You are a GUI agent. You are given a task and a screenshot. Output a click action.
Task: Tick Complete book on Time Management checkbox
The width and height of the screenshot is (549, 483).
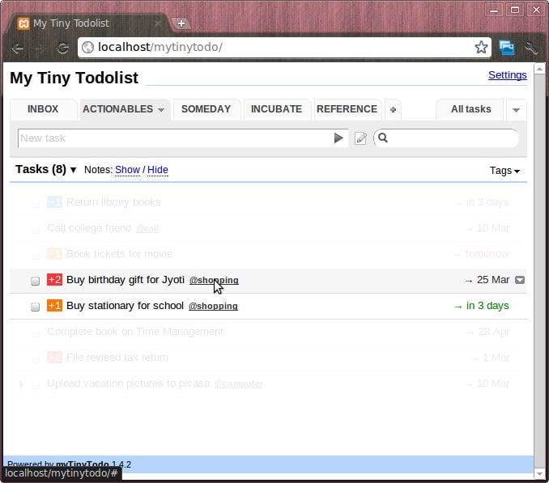pos(35,333)
